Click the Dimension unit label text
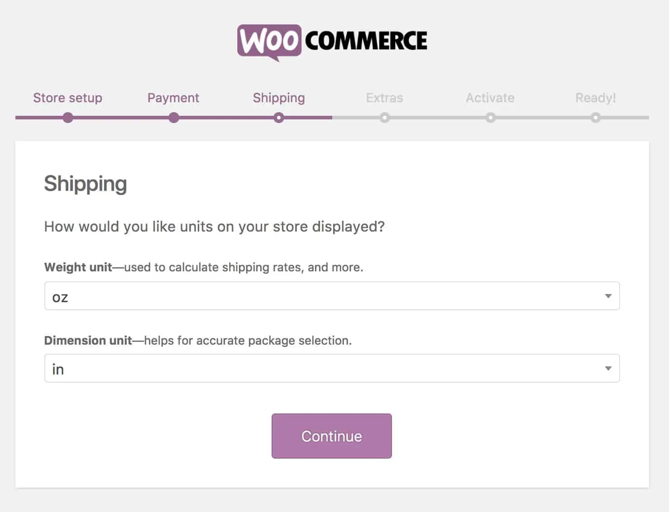This screenshot has width=669, height=512. (88, 341)
